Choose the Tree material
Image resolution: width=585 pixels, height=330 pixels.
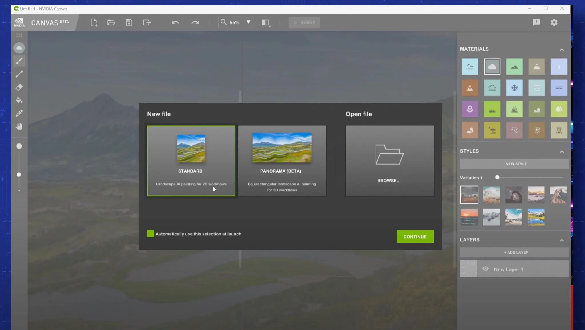tap(559, 109)
